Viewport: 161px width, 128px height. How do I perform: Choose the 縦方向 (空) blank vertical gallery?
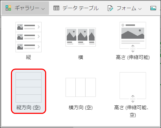click(x=29, y=91)
